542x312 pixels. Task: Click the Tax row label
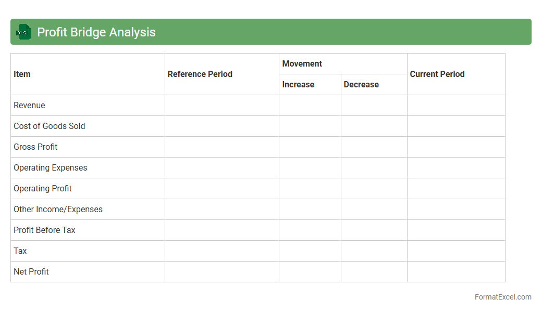pyautogui.click(x=20, y=251)
